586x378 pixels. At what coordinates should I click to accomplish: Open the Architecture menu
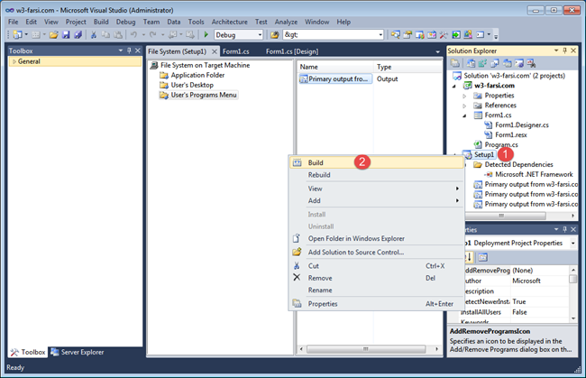[x=230, y=22]
